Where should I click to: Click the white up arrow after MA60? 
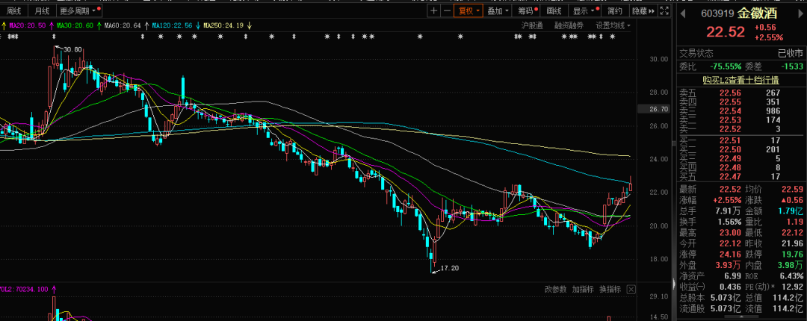146,25
